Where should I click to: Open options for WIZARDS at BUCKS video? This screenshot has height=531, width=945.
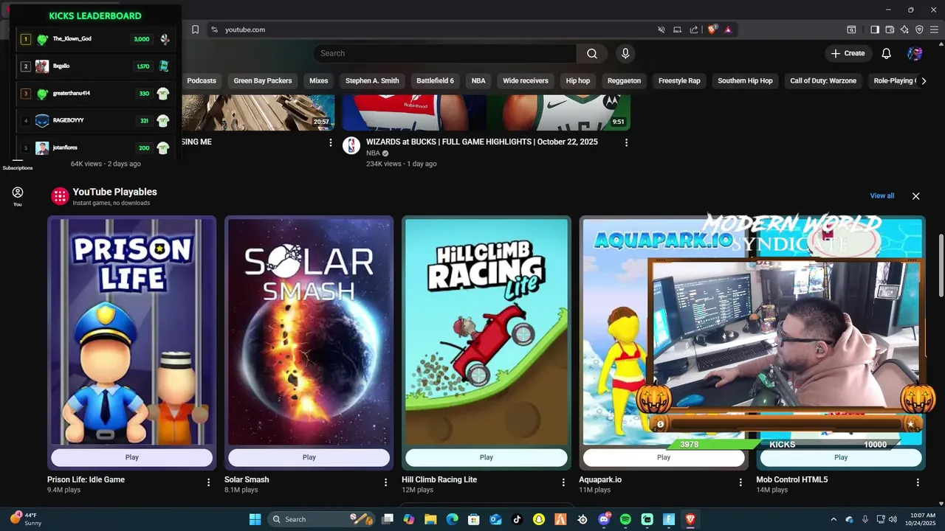pyautogui.click(x=627, y=142)
